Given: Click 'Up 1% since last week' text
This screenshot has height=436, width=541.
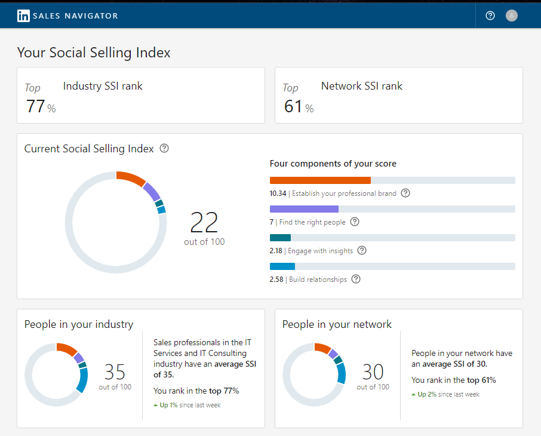Looking at the screenshot, I should point(187,405).
